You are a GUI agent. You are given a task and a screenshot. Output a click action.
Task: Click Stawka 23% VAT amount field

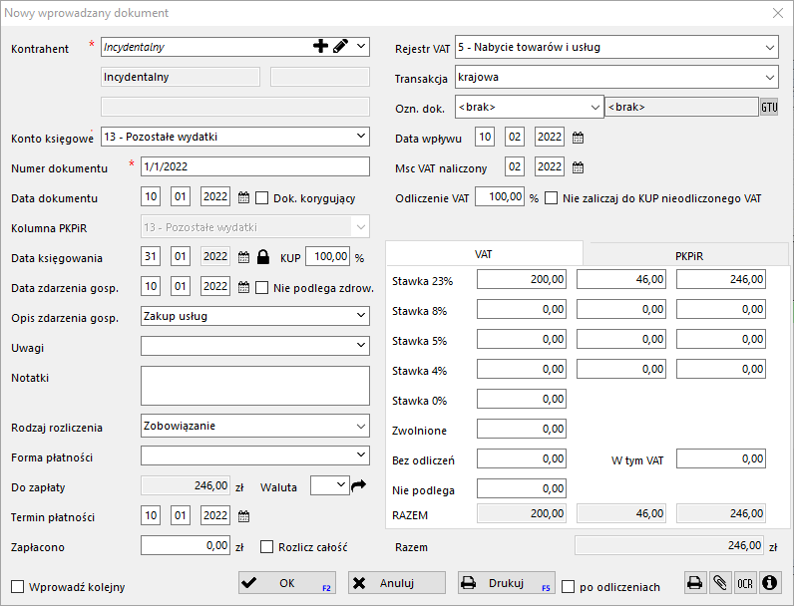[620, 279]
